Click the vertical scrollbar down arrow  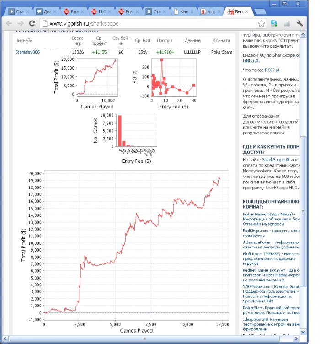click(x=303, y=332)
